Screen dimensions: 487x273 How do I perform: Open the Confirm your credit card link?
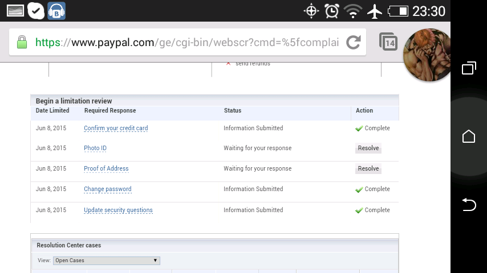pos(116,129)
